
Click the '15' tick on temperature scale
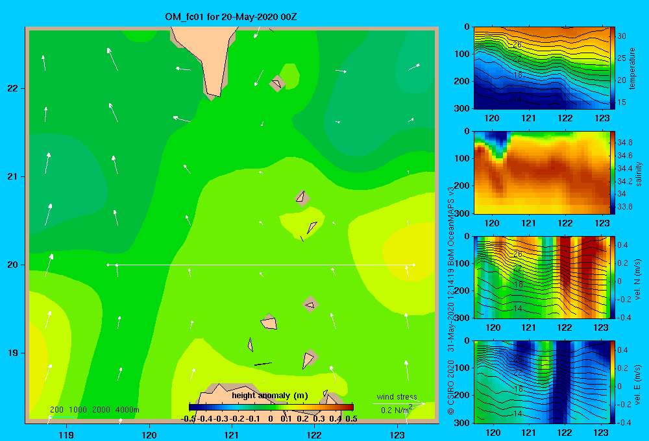[x=622, y=102]
